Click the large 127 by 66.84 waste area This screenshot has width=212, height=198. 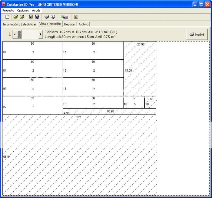coord(79,155)
